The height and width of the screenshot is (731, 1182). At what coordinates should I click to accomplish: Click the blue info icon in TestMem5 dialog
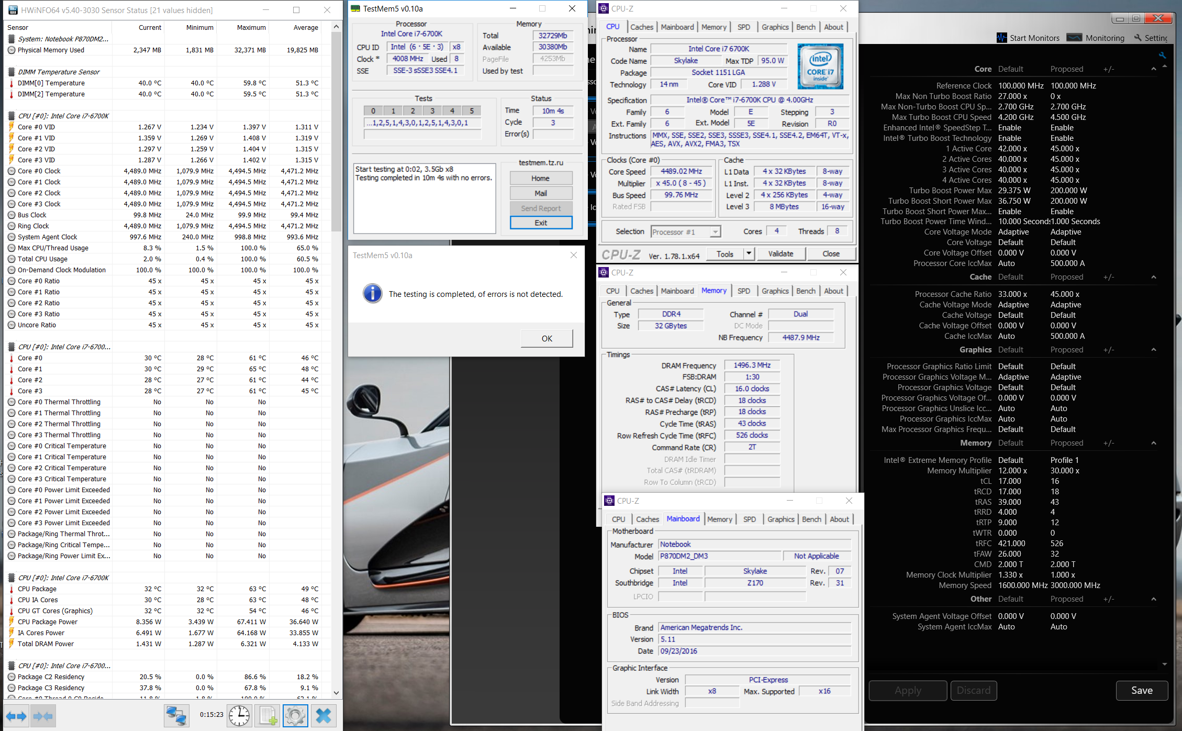tap(372, 293)
